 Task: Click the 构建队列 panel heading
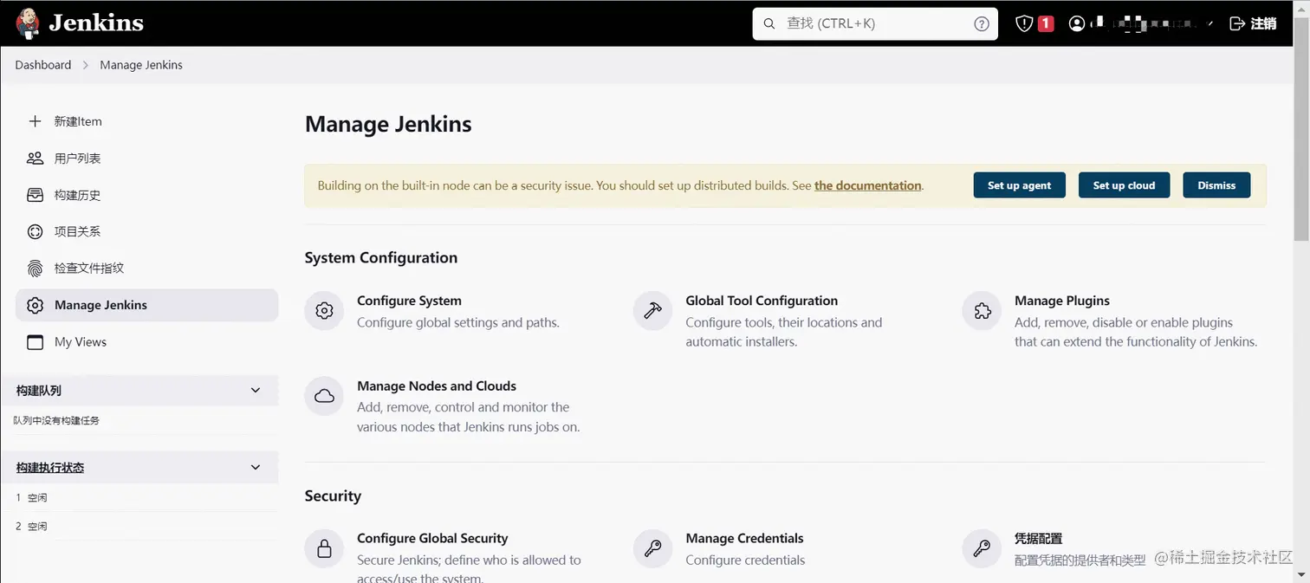point(39,391)
